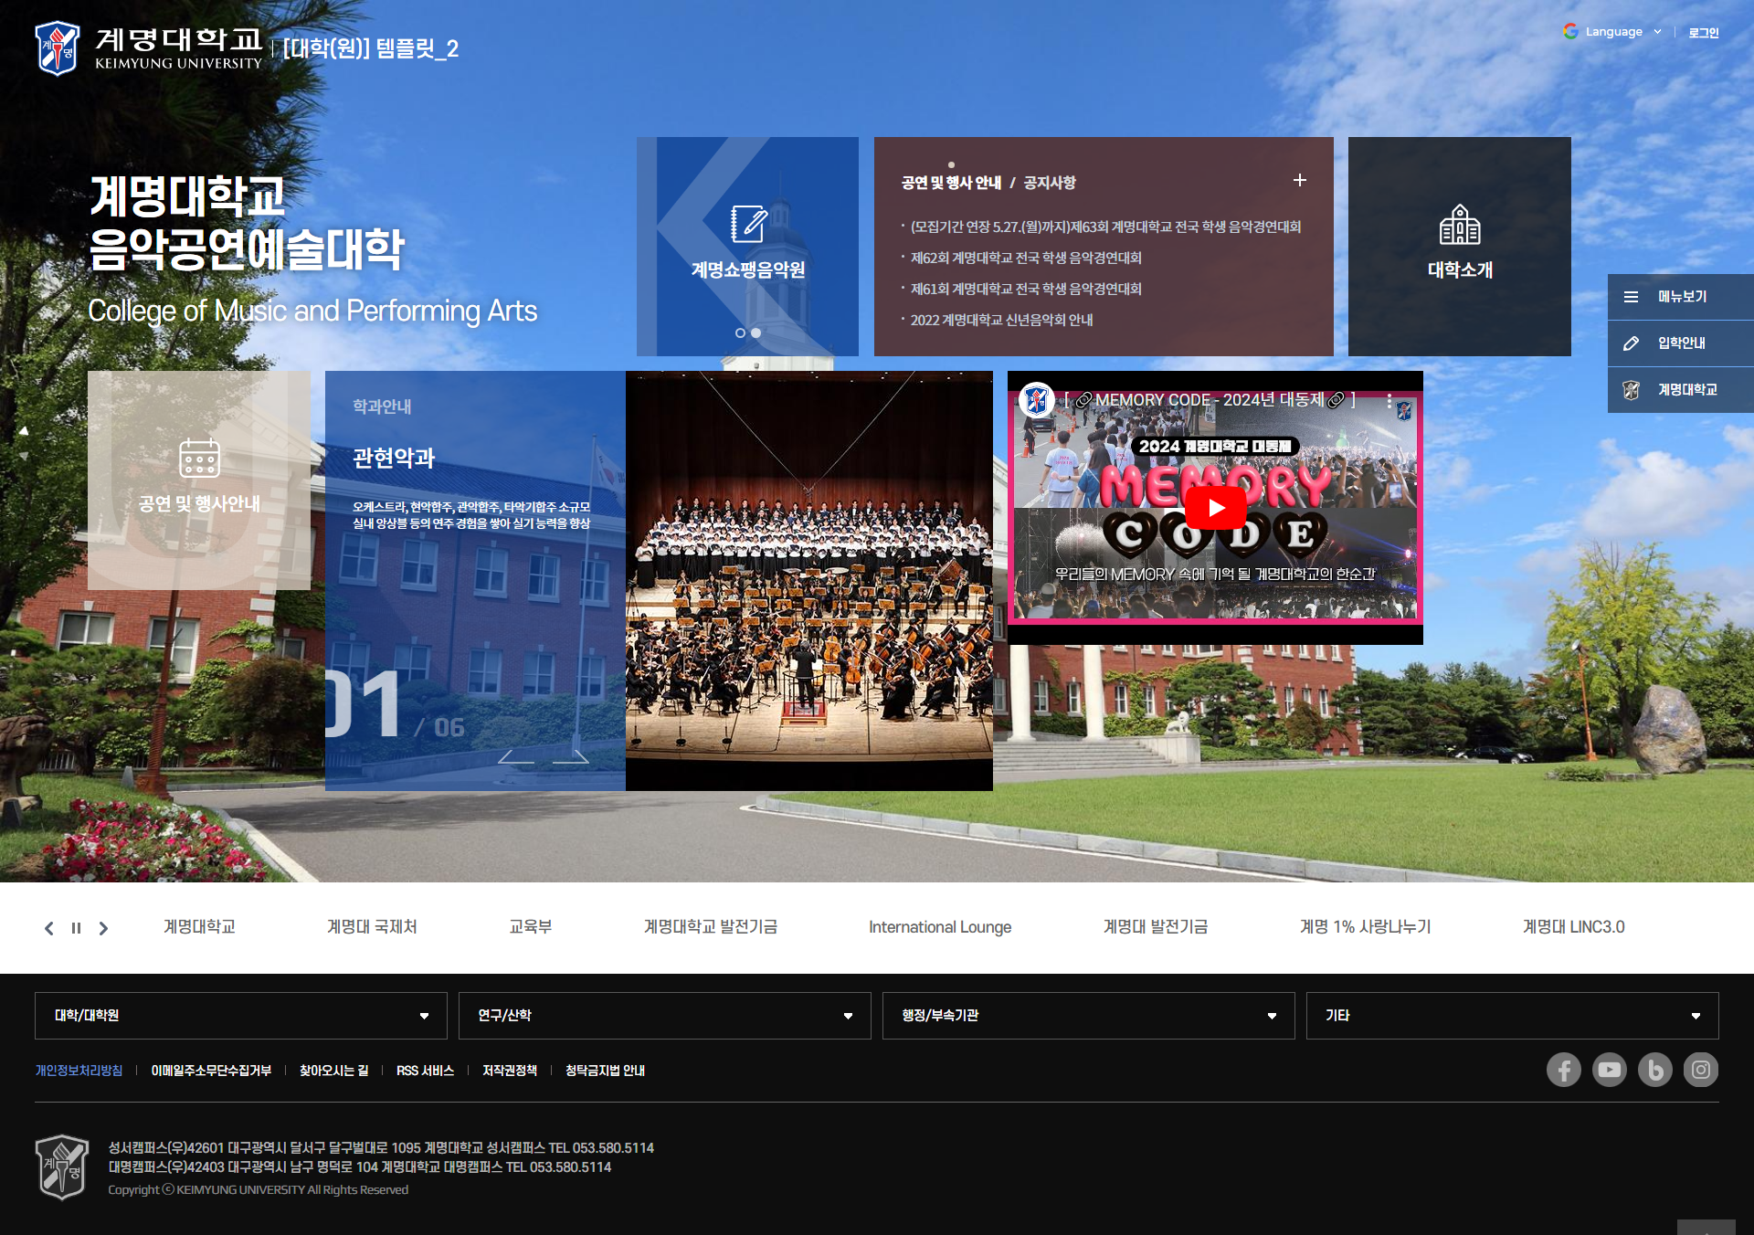The width and height of the screenshot is (1754, 1235).
Task: Open the 계명대 발전기금 banner link
Action: [x=1156, y=927]
